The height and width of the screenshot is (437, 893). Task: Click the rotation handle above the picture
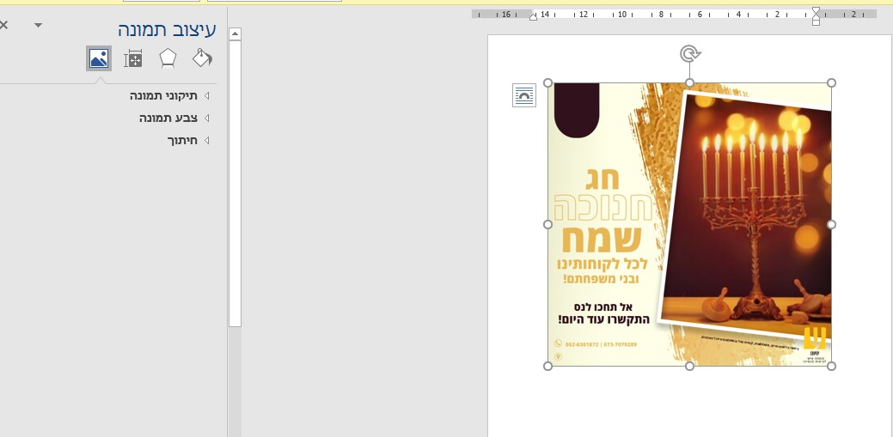[689, 54]
